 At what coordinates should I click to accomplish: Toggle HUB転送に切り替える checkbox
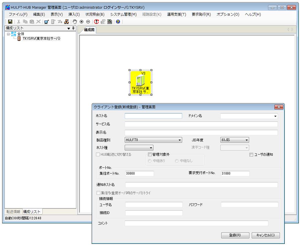[98, 155]
